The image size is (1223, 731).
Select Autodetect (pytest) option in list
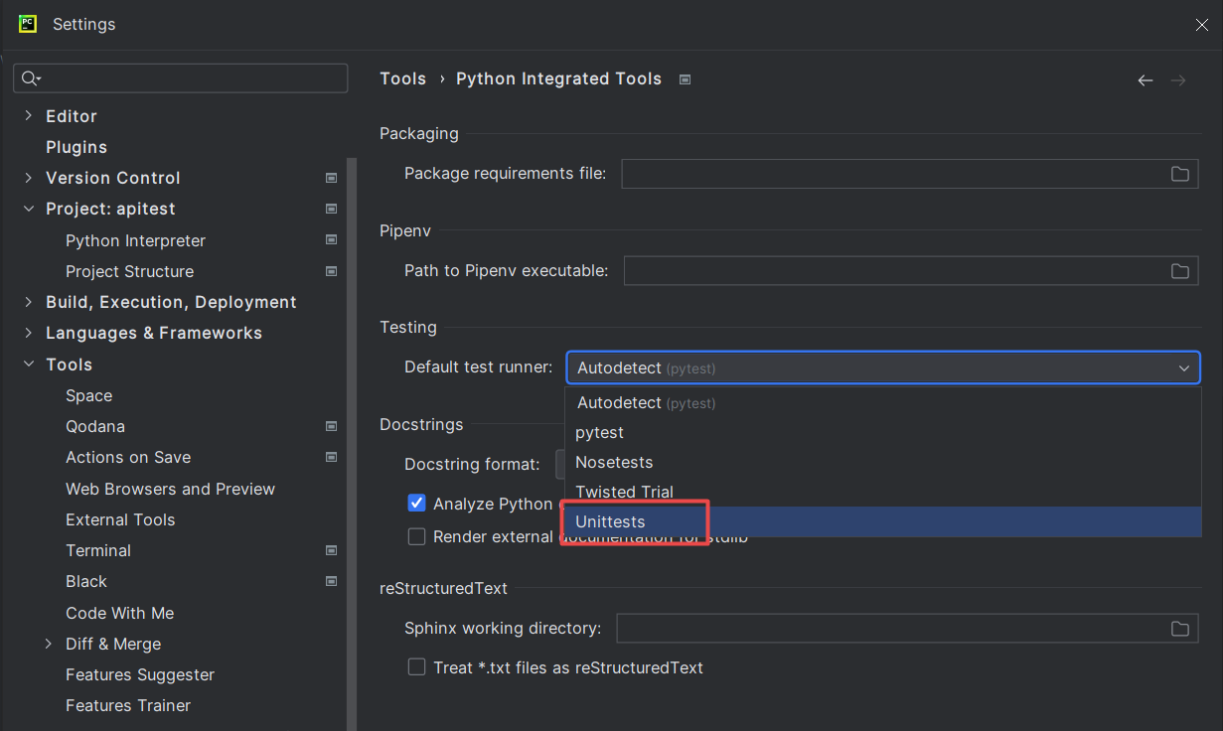[x=883, y=402]
